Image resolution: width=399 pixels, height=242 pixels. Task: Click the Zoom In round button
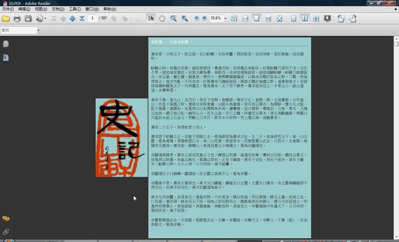click(x=205, y=19)
